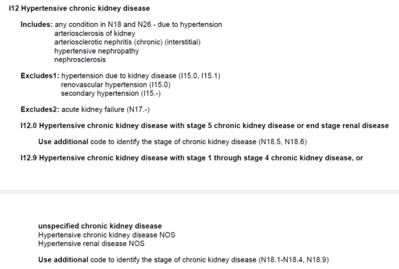Viewport: 399px width, 269px height.
Task: Select the Includes label
Action: click(x=37, y=24)
